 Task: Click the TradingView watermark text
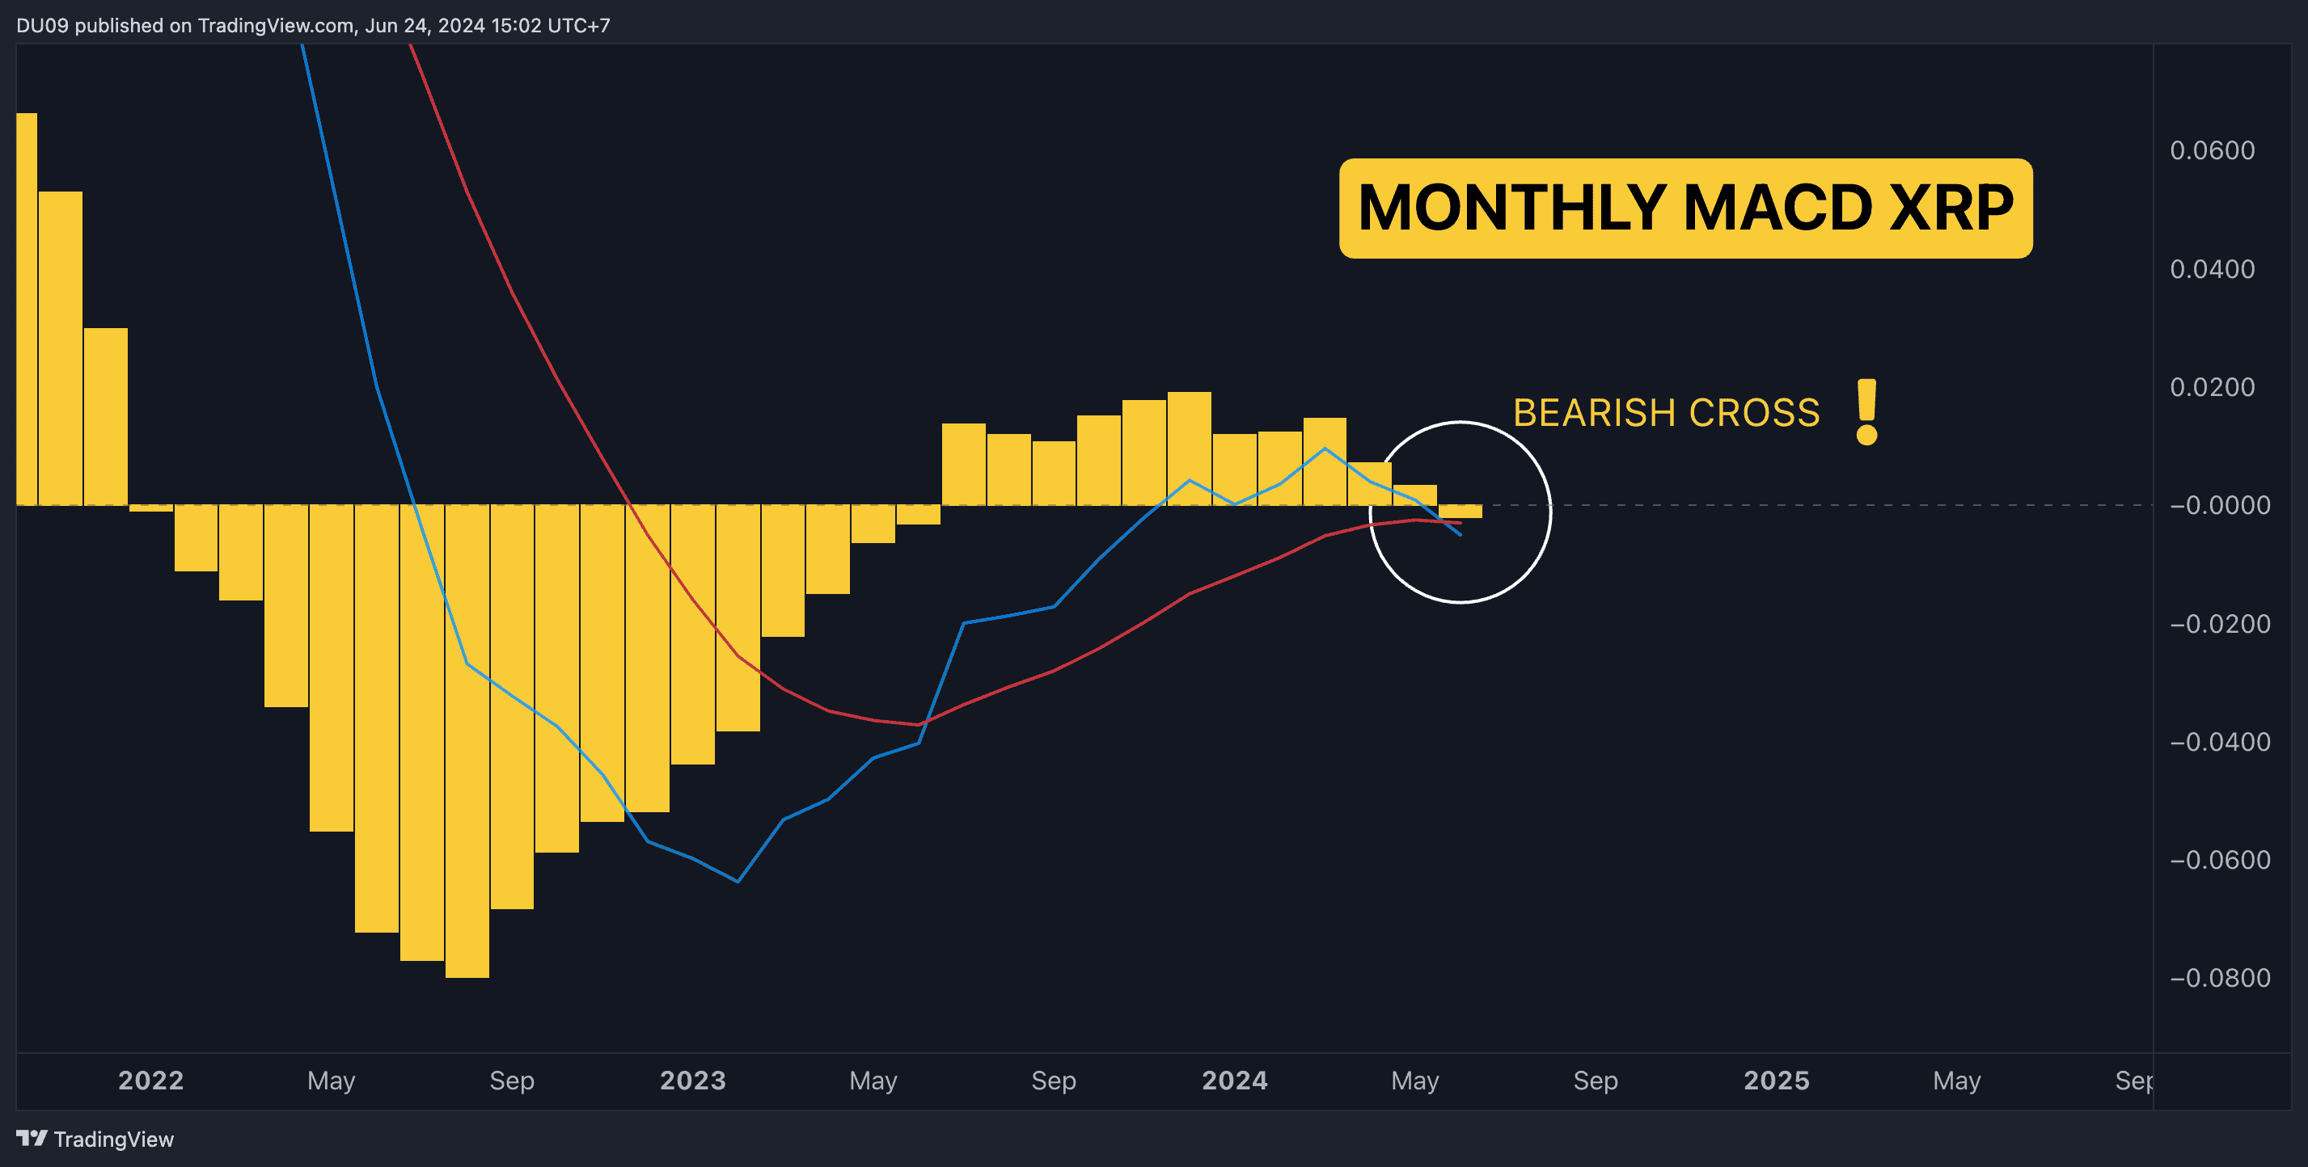point(114,1140)
